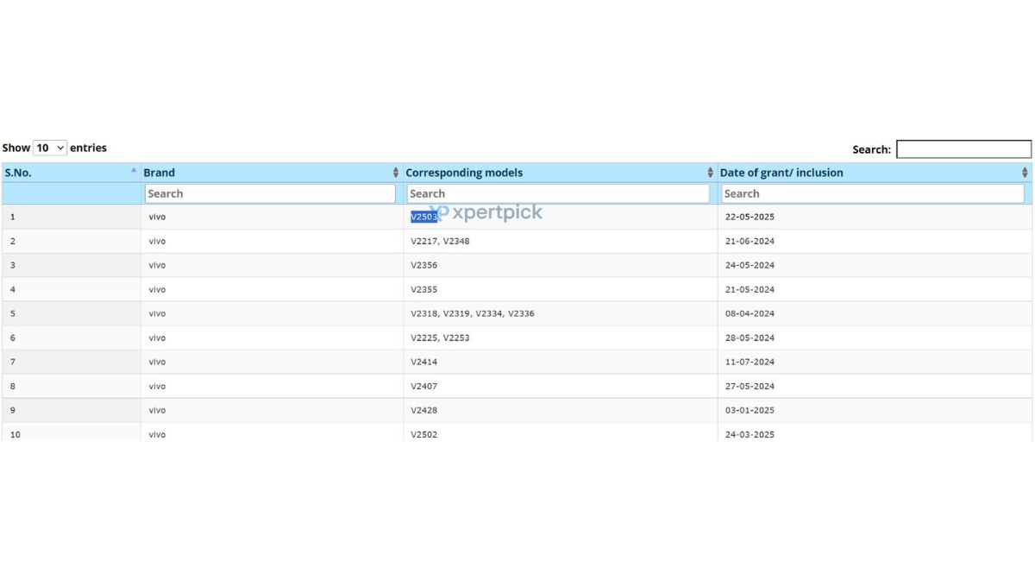Click Corresponding models sort arrows icon
This screenshot has width=1035, height=587.
pyautogui.click(x=710, y=173)
